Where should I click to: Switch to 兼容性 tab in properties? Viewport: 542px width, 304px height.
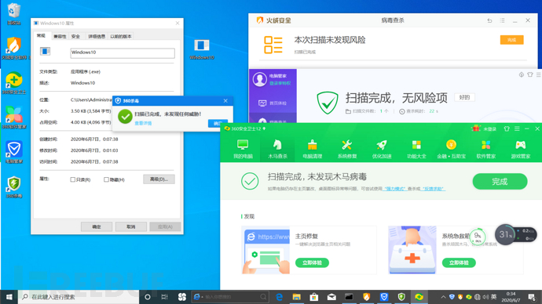click(60, 36)
